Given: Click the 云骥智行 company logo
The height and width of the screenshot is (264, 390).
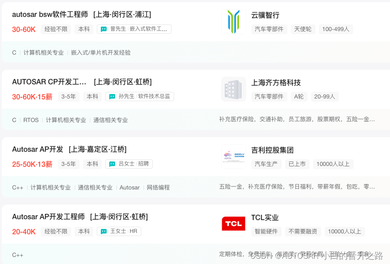Looking at the screenshot, I should point(234,22).
